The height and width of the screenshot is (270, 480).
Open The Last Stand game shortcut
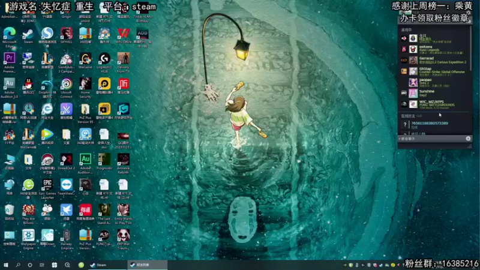pyautogui.click(x=104, y=214)
